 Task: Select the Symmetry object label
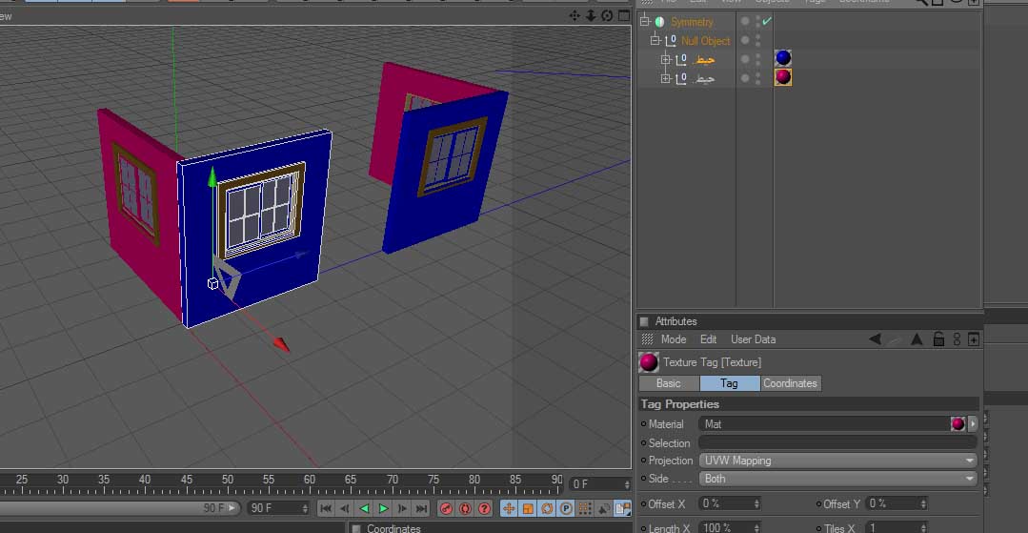pyautogui.click(x=692, y=22)
